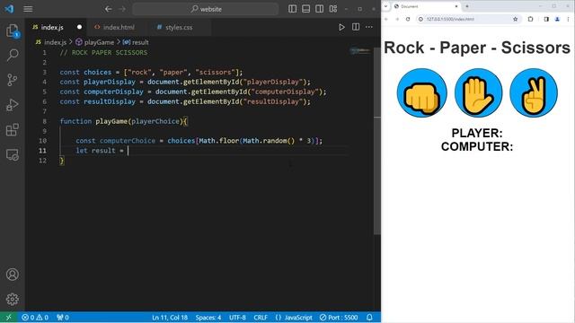Toggle the primary side bar layout icon
This screenshot has width=575, height=323.
(292, 9)
